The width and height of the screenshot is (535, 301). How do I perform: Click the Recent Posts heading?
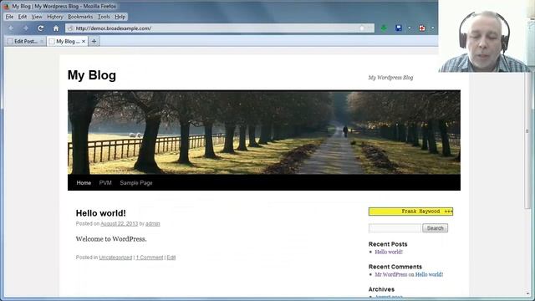coord(388,244)
